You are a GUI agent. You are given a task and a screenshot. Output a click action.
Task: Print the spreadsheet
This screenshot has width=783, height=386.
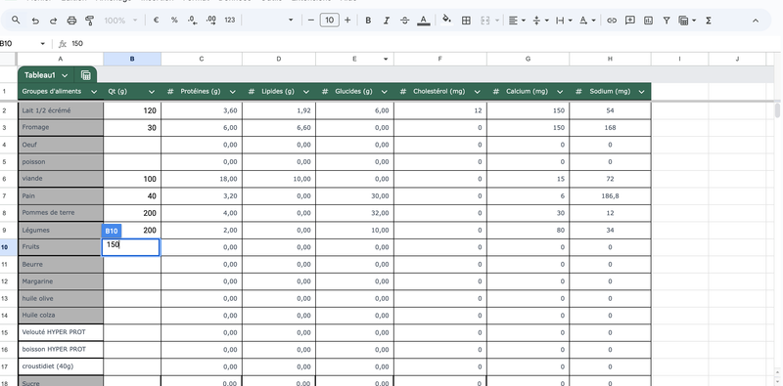coord(71,21)
